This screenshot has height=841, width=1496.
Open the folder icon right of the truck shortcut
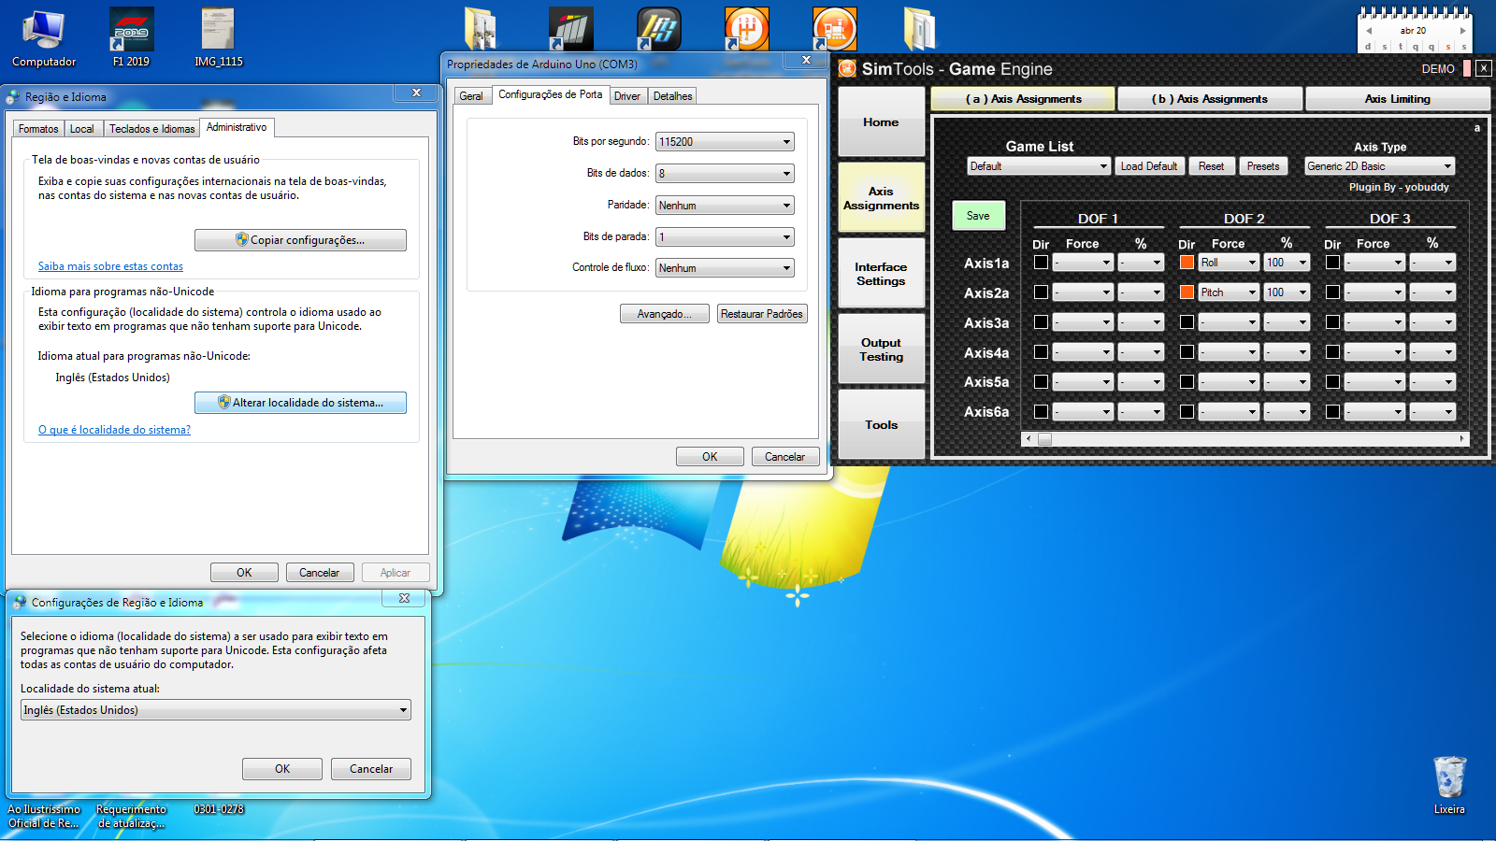point(920,29)
